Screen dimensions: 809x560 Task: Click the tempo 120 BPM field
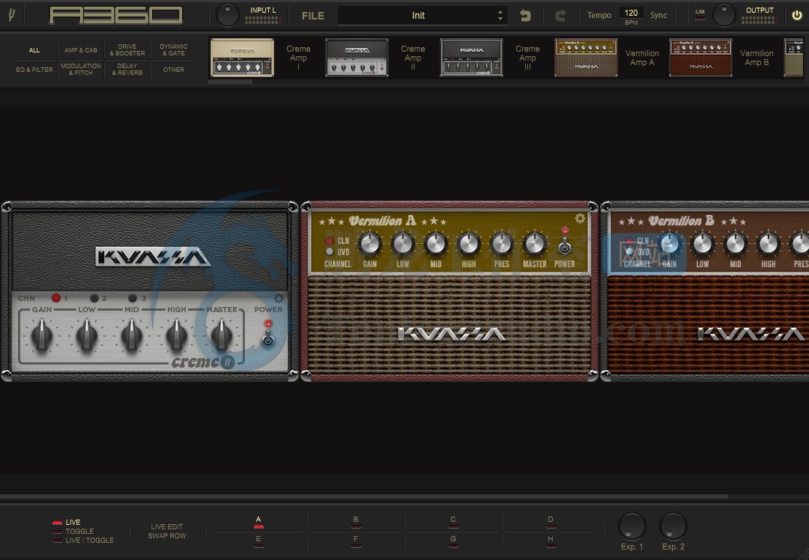pos(631,13)
